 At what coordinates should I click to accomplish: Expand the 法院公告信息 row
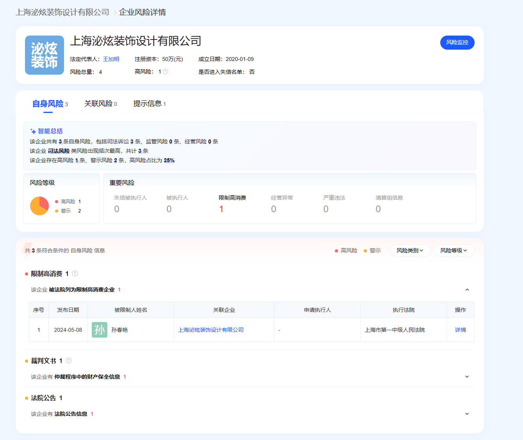tap(467, 414)
